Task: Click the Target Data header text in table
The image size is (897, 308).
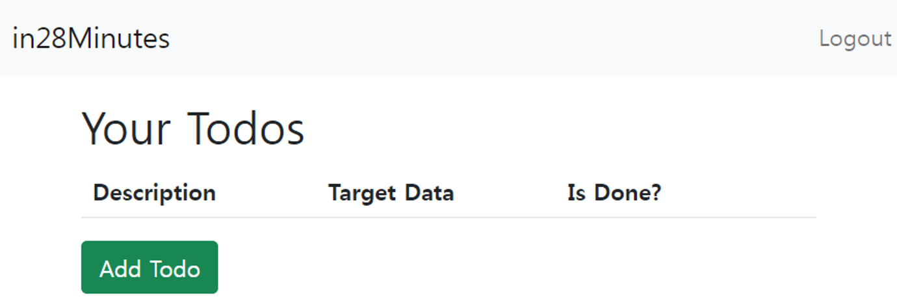Action: (391, 193)
